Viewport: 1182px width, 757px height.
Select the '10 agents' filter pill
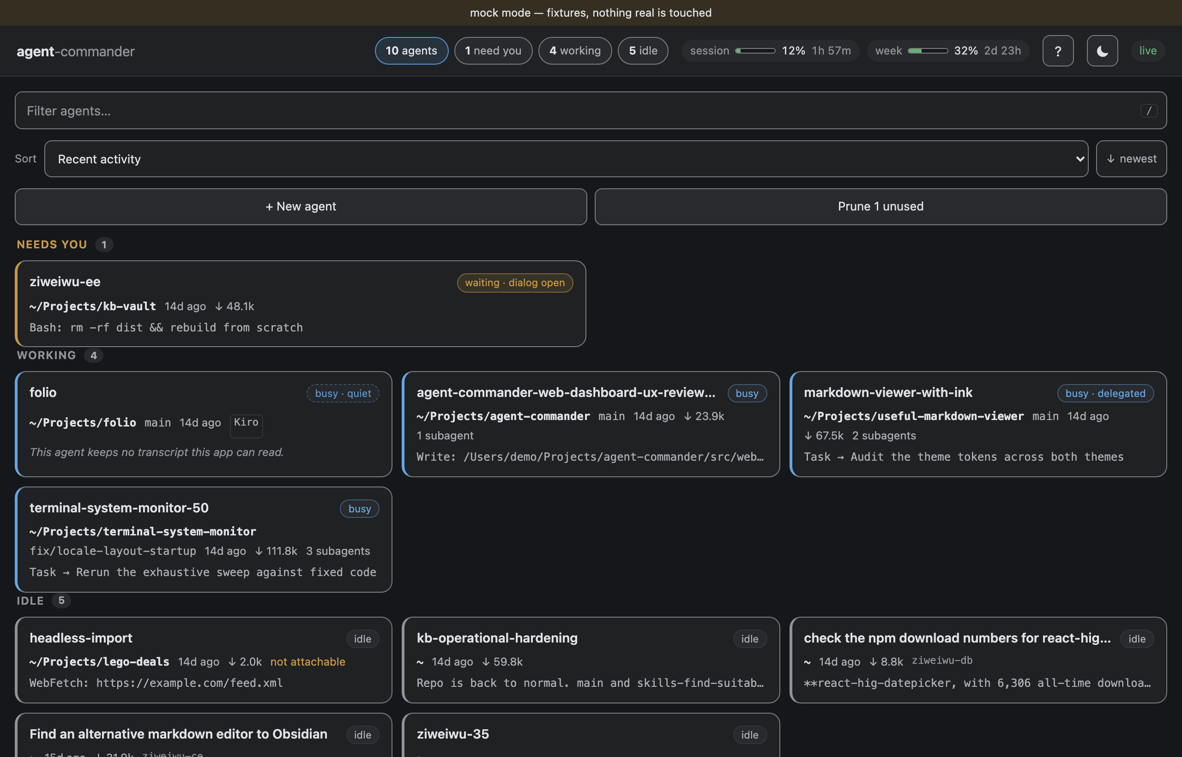pos(411,51)
